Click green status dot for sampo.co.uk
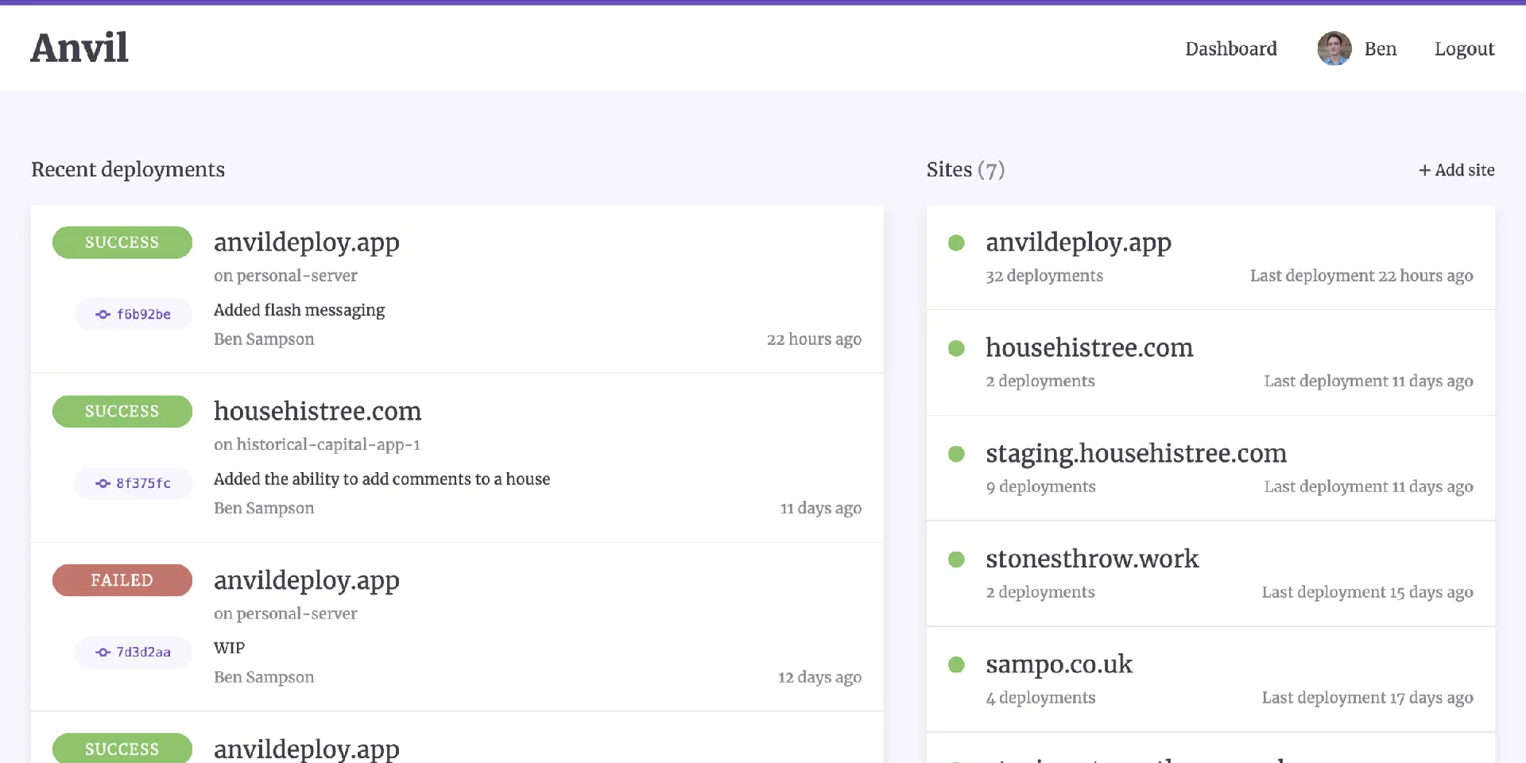 [956, 665]
